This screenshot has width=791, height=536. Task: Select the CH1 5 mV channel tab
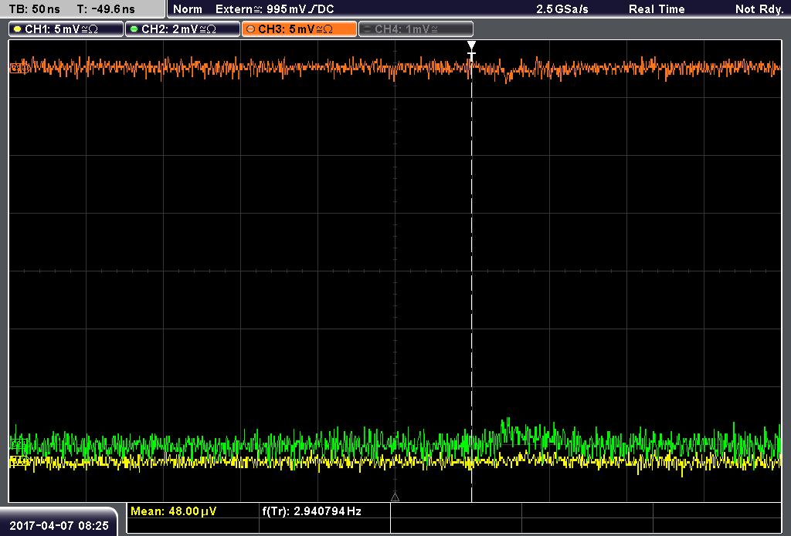coord(66,29)
